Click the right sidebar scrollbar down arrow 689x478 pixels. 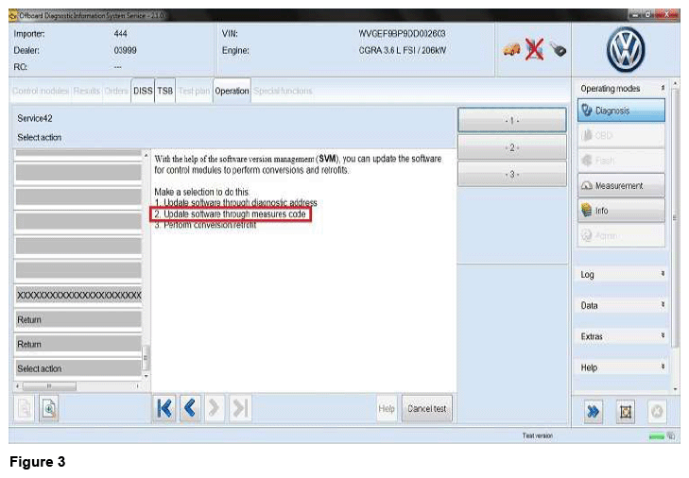(x=676, y=389)
